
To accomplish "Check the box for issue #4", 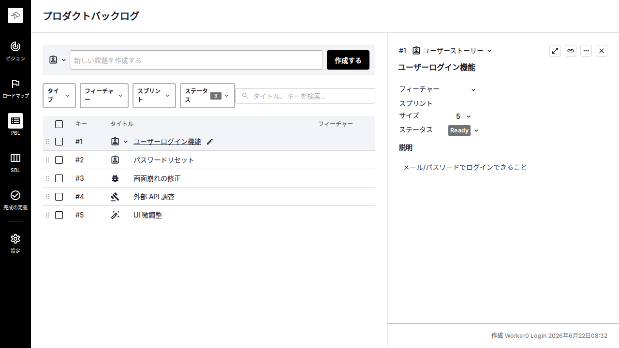I will point(59,197).
